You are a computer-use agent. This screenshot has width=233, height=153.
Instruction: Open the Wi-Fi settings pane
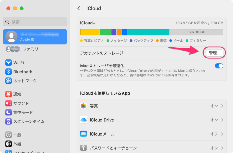coord(35,63)
